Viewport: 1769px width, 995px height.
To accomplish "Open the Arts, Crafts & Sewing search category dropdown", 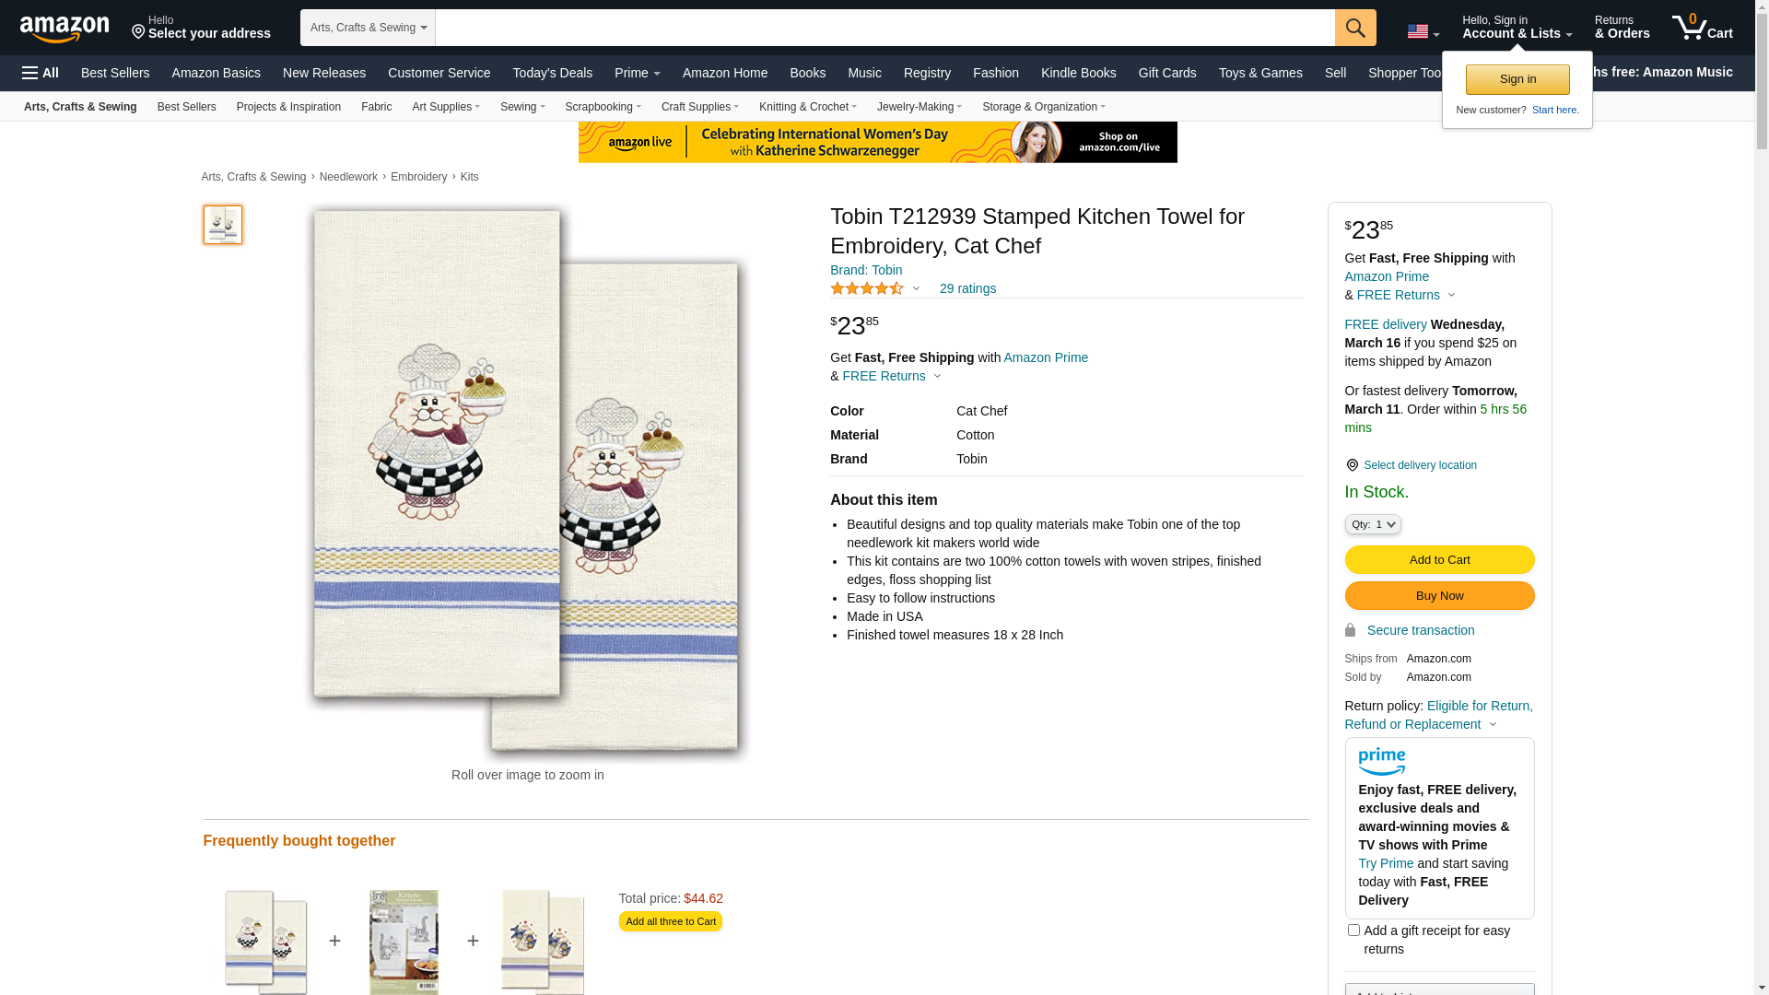I will [x=368, y=28].
